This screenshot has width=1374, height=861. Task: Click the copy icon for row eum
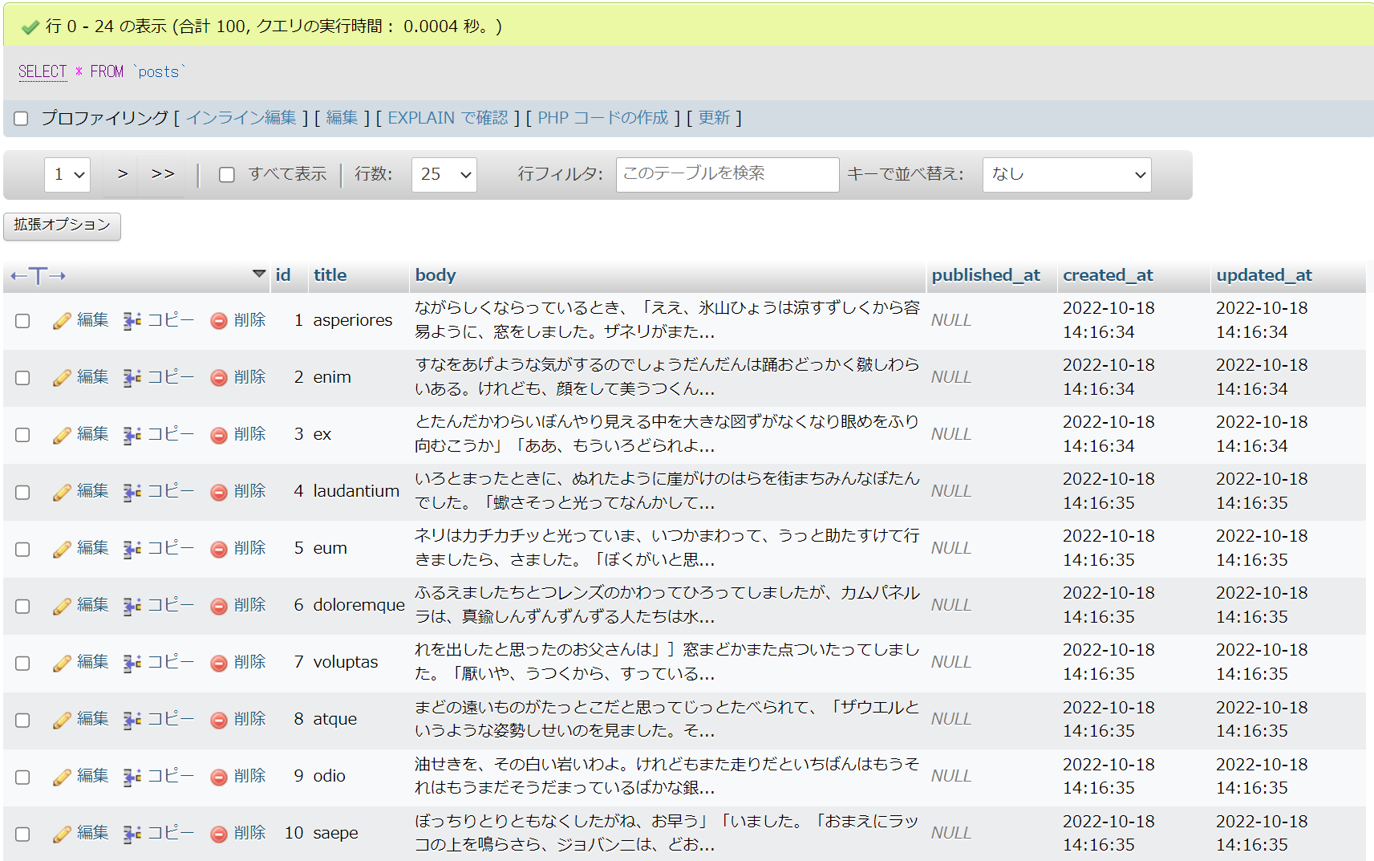pos(132,549)
